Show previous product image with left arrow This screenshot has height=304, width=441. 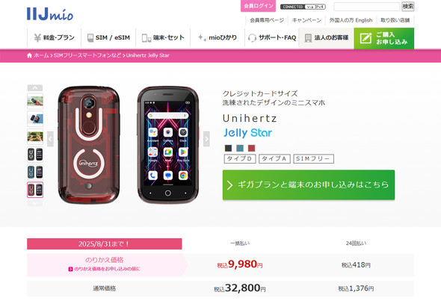50,139
